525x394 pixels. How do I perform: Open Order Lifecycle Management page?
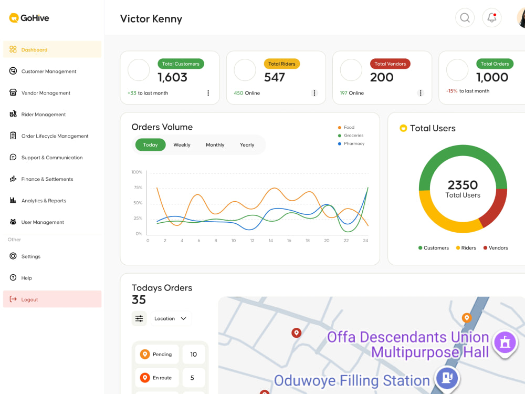pyautogui.click(x=52, y=136)
